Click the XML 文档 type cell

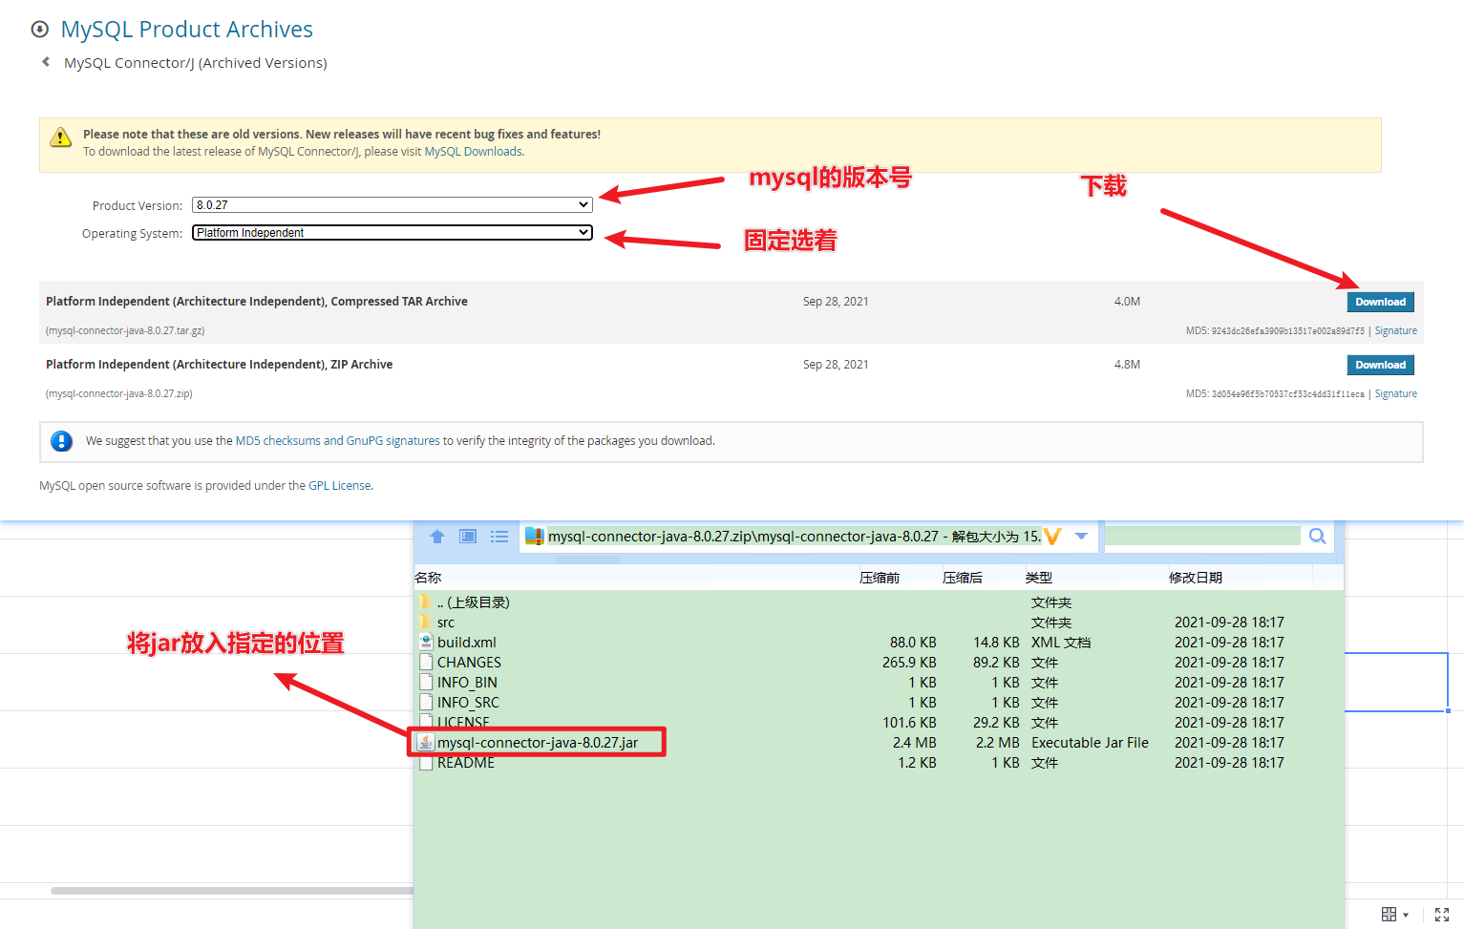click(x=1061, y=642)
